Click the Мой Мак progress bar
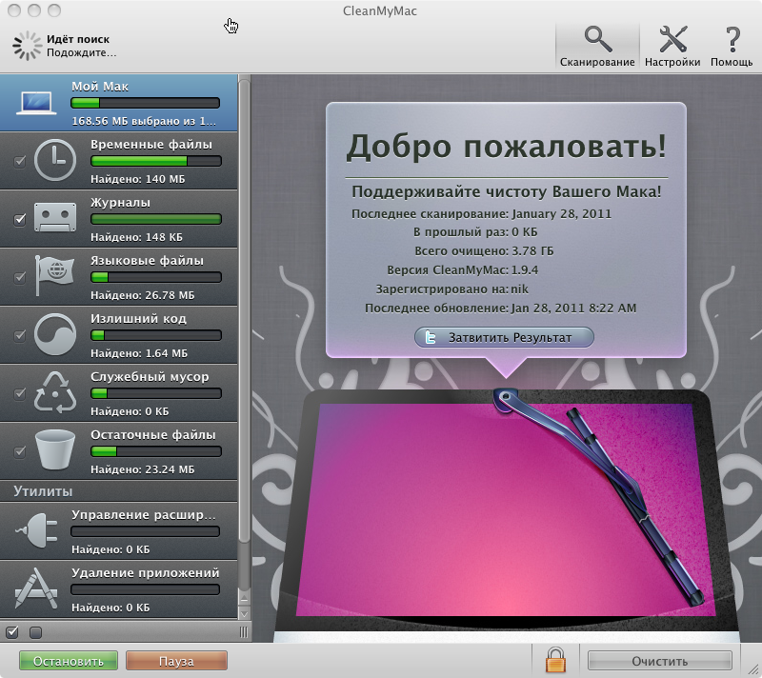762x678 pixels. click(145, 103)
